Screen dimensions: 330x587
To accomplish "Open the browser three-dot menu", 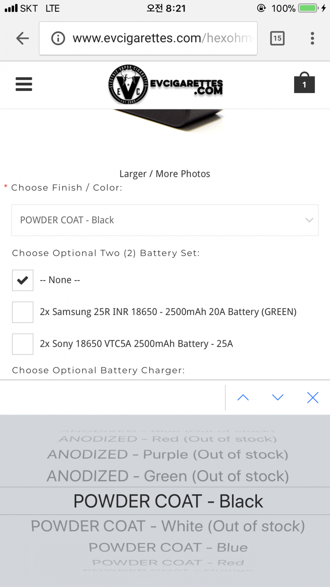I will pos(312,38).
